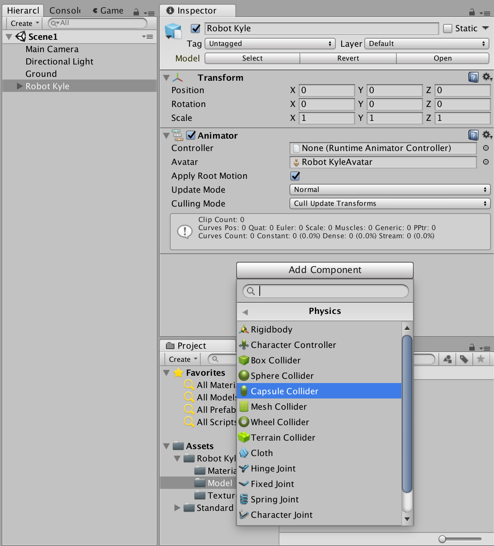Image resolution: width=494 pixels, height=546 pixels.
Task: Add a Box Collider component
Action: tap(276, 360)
